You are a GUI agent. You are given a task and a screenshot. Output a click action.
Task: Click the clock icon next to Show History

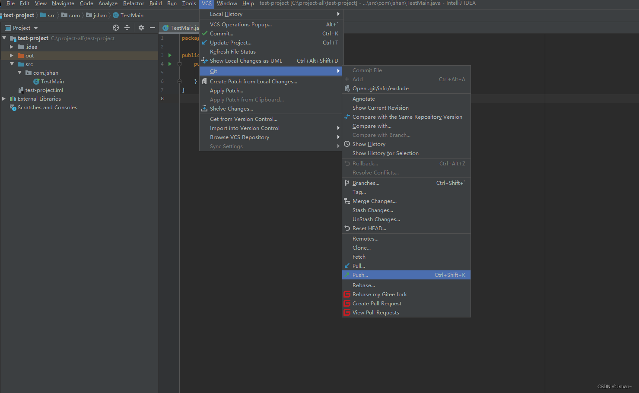(x=347, y=144)
